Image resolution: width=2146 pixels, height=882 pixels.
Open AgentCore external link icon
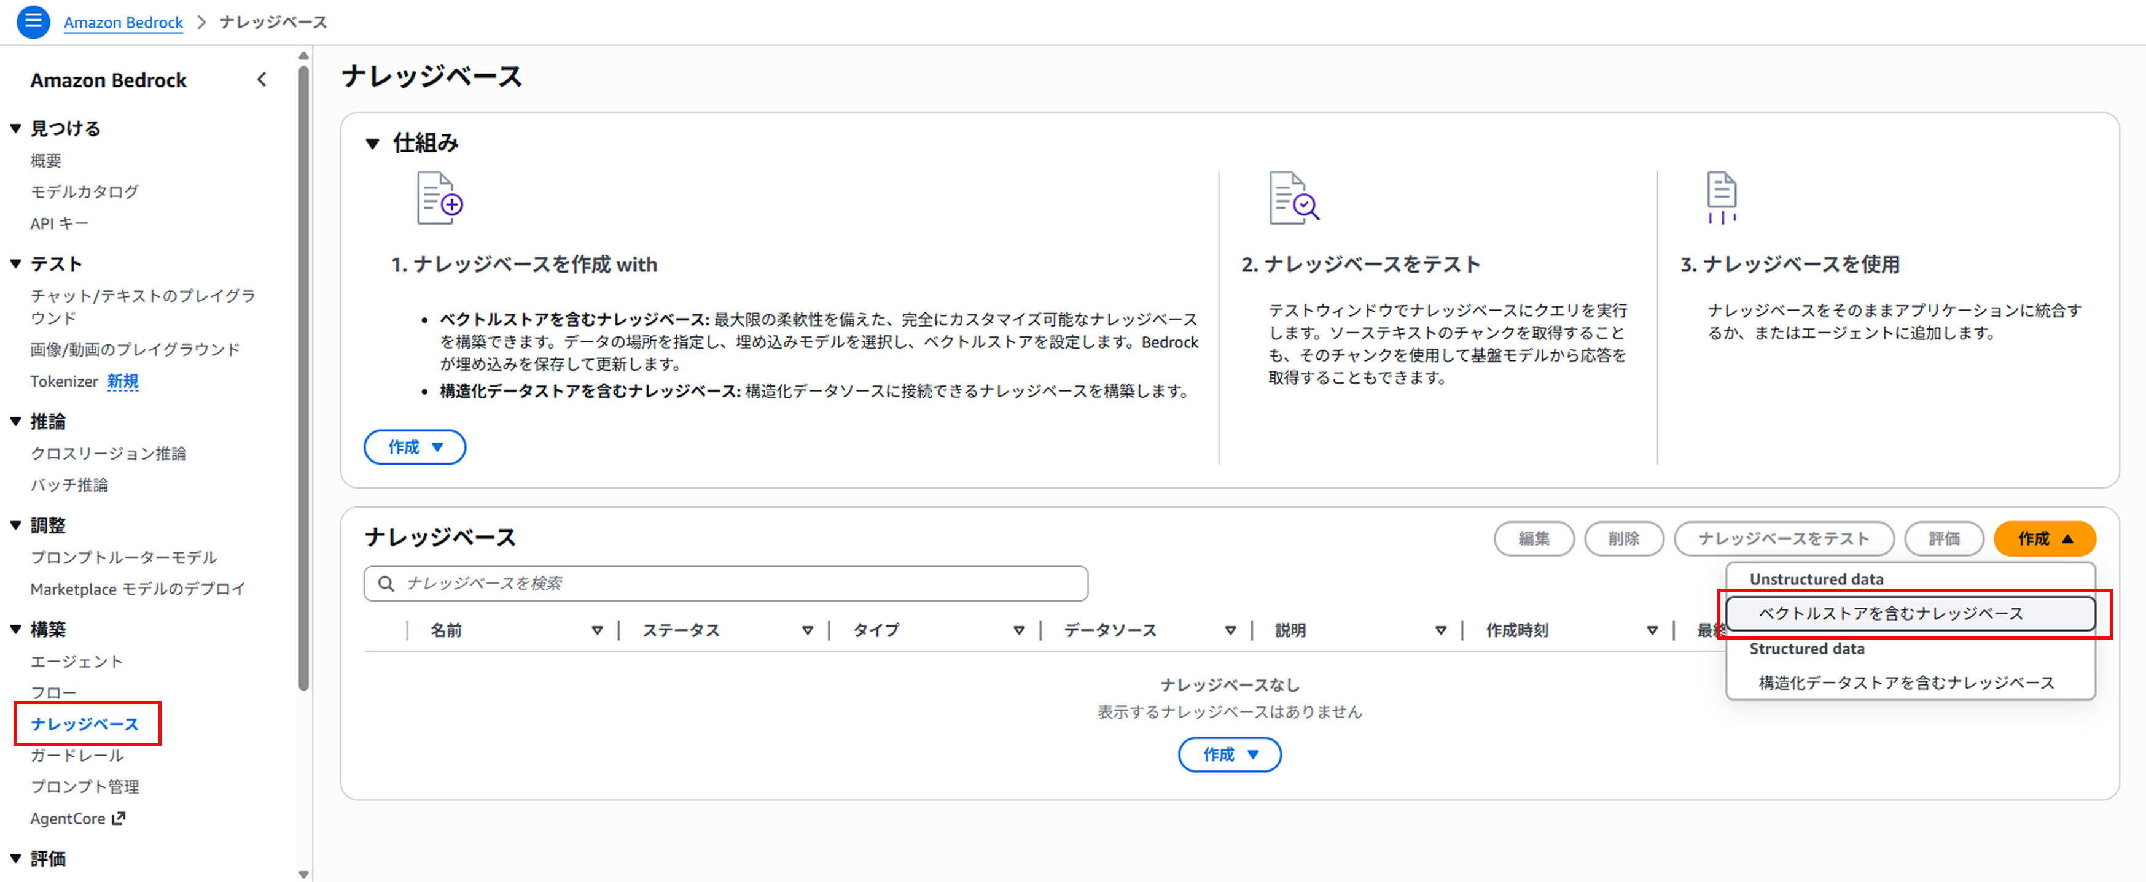(119, 819)
